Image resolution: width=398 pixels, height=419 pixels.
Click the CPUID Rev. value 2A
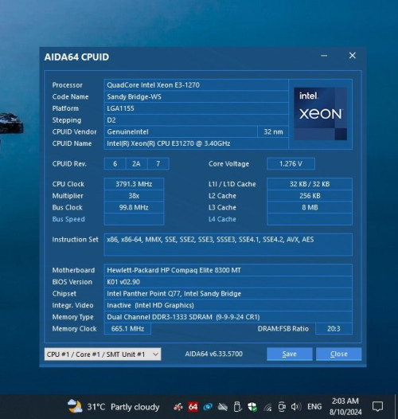136,164
